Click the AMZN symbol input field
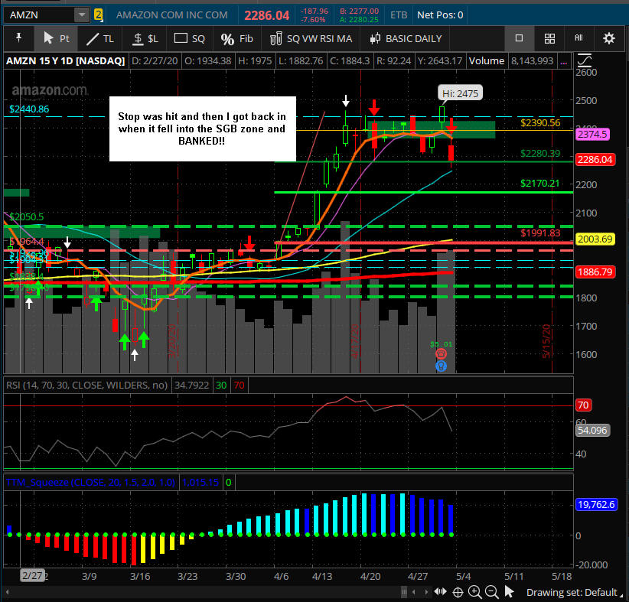This screenshot has height=602, width=629. pos(38,15)
